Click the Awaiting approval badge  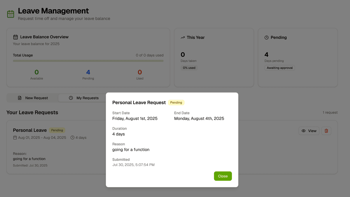[x=280, y=68]
